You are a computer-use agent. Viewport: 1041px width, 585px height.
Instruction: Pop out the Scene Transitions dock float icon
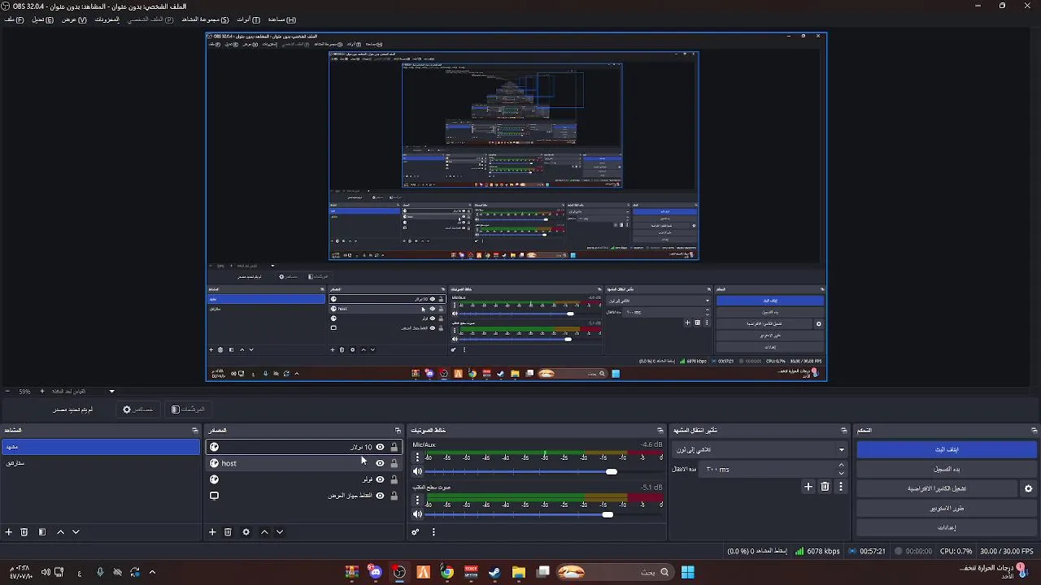coord(844,430)
